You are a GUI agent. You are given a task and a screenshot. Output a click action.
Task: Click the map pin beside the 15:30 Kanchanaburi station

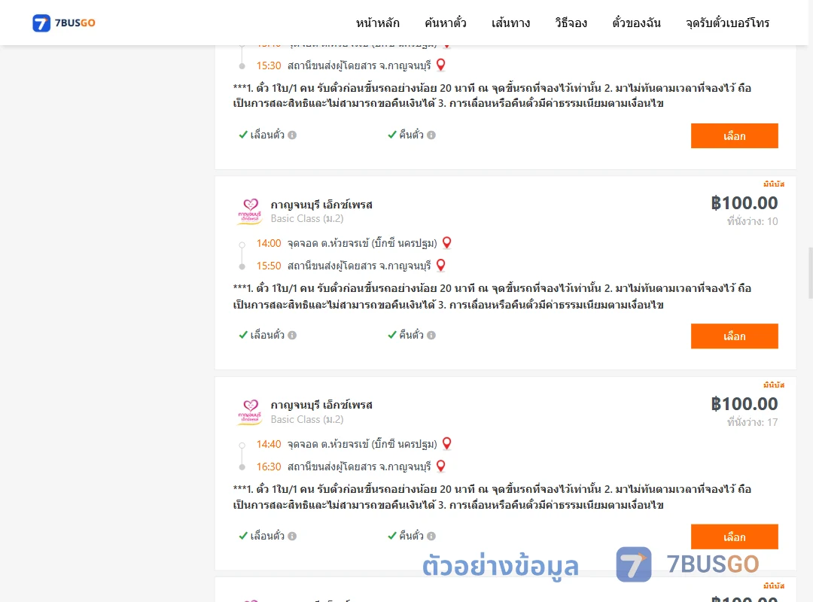(440, 65)
